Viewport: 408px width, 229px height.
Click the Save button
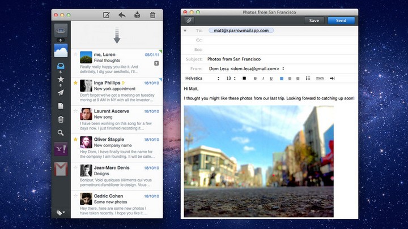pyautogui.click(x=314, y=20)
